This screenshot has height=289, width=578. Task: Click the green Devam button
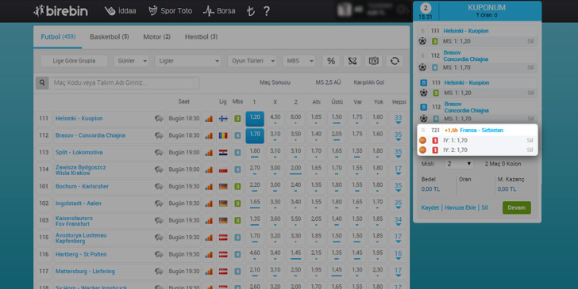tap(516, 207)
